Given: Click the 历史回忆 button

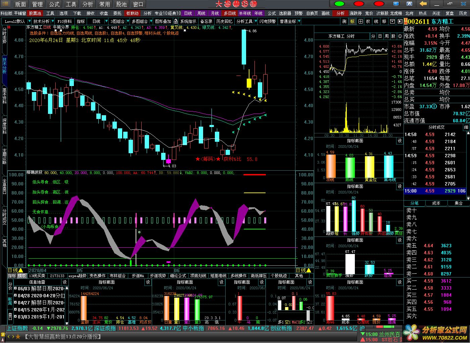Looking at the screenshot, I should click(224, 21).
